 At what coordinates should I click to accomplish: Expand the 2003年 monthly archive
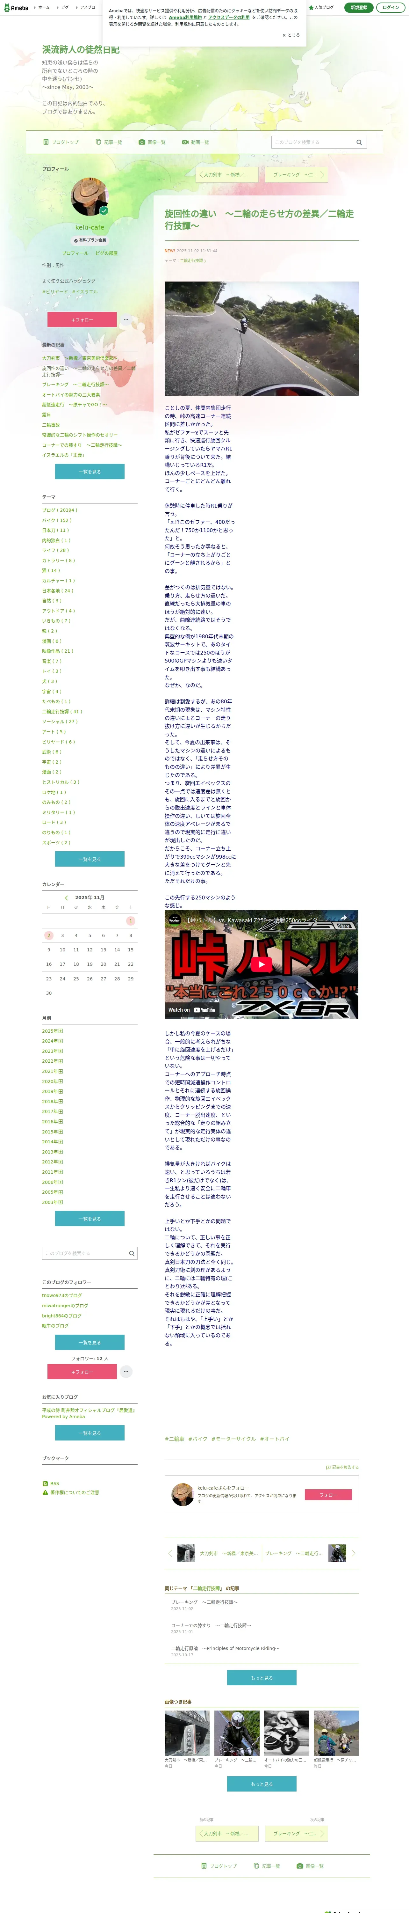61,1202
